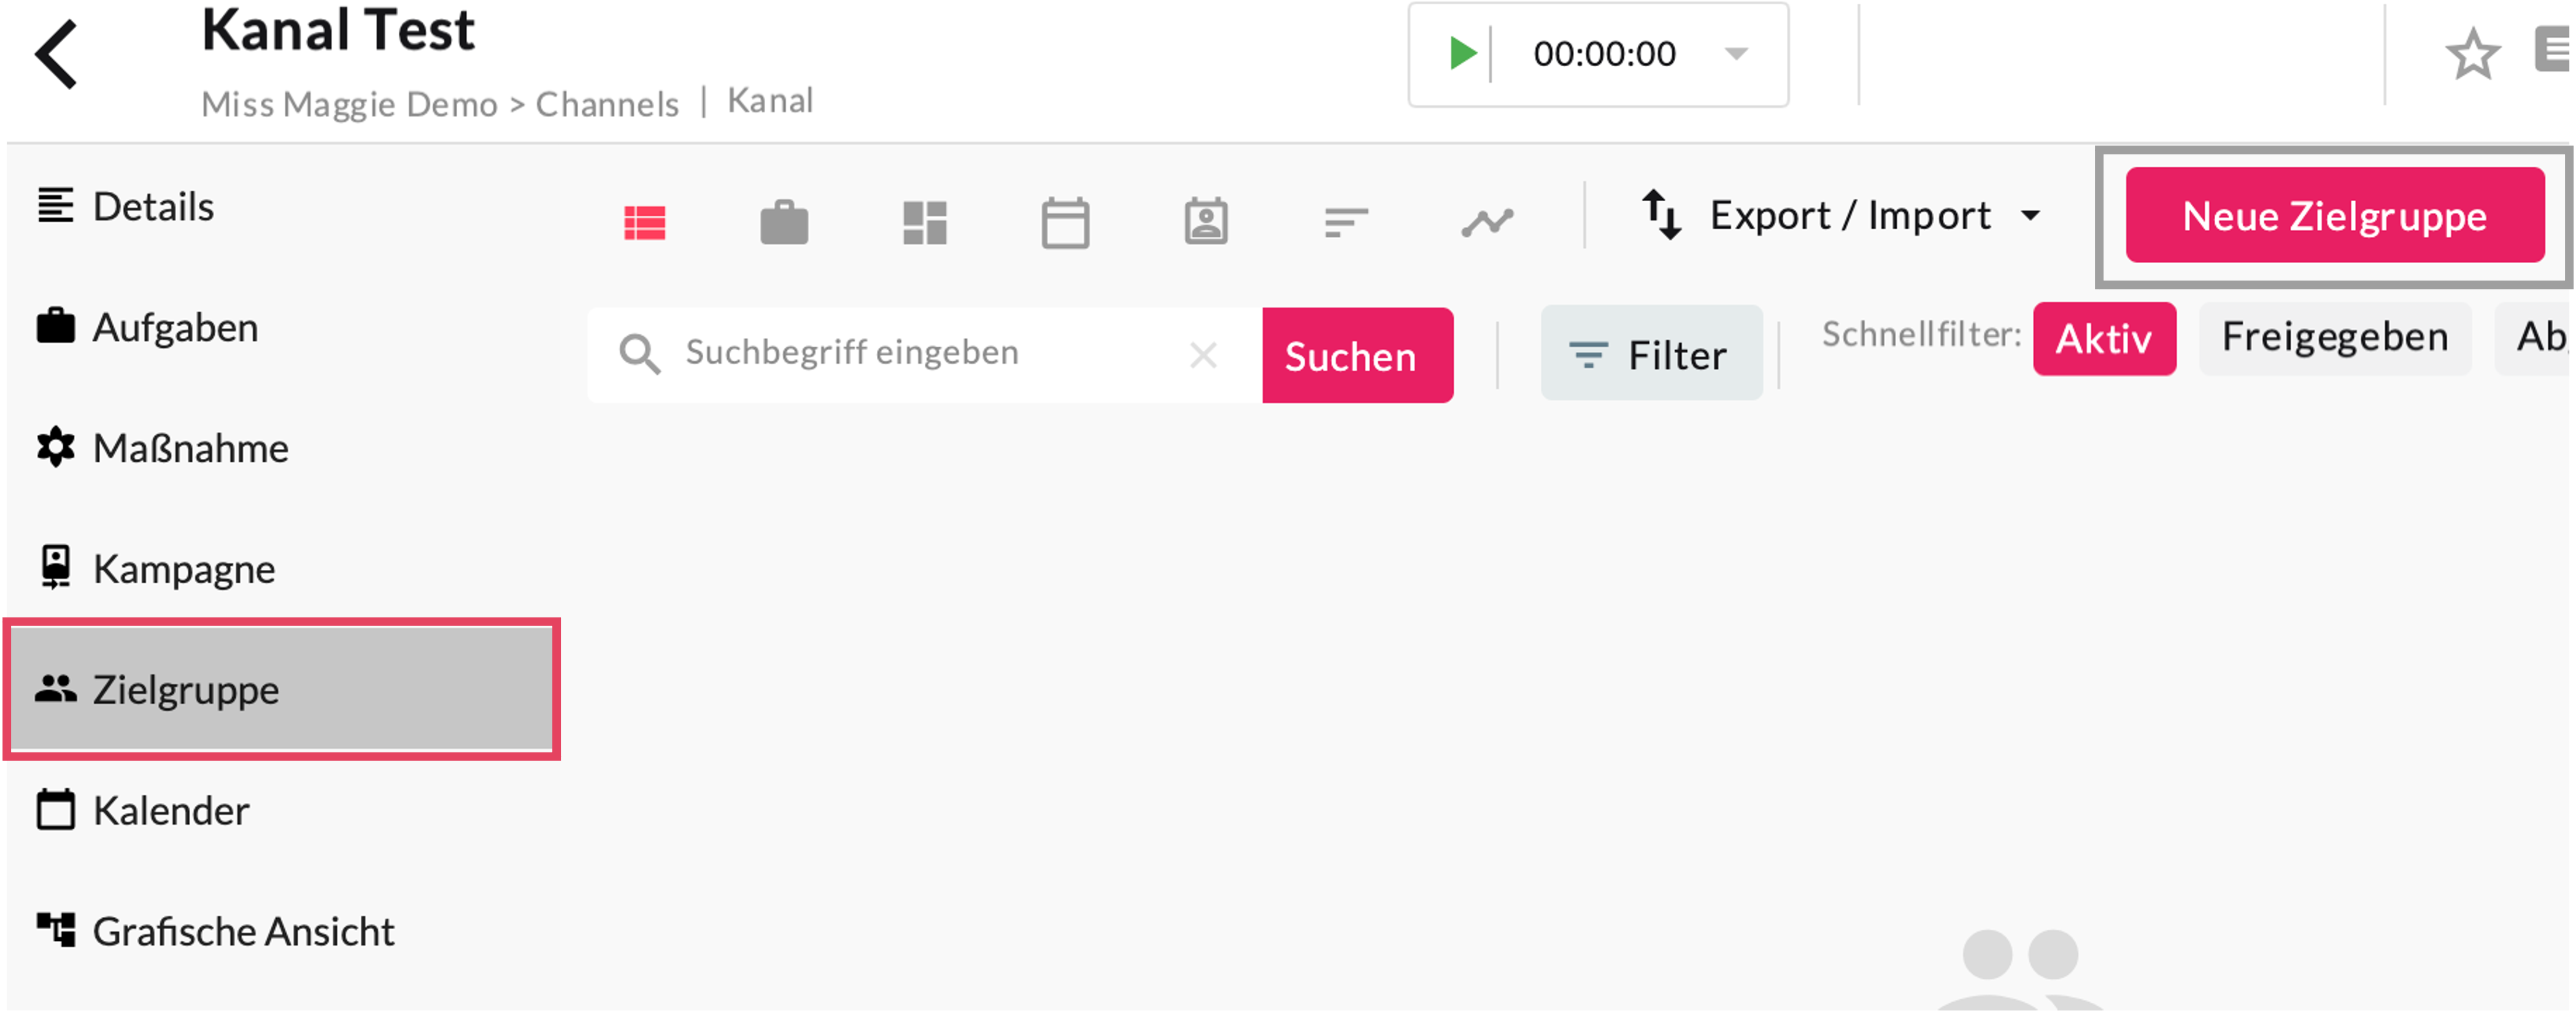
Task: Open the contact badge view icon
Action: coord(1206,222)
